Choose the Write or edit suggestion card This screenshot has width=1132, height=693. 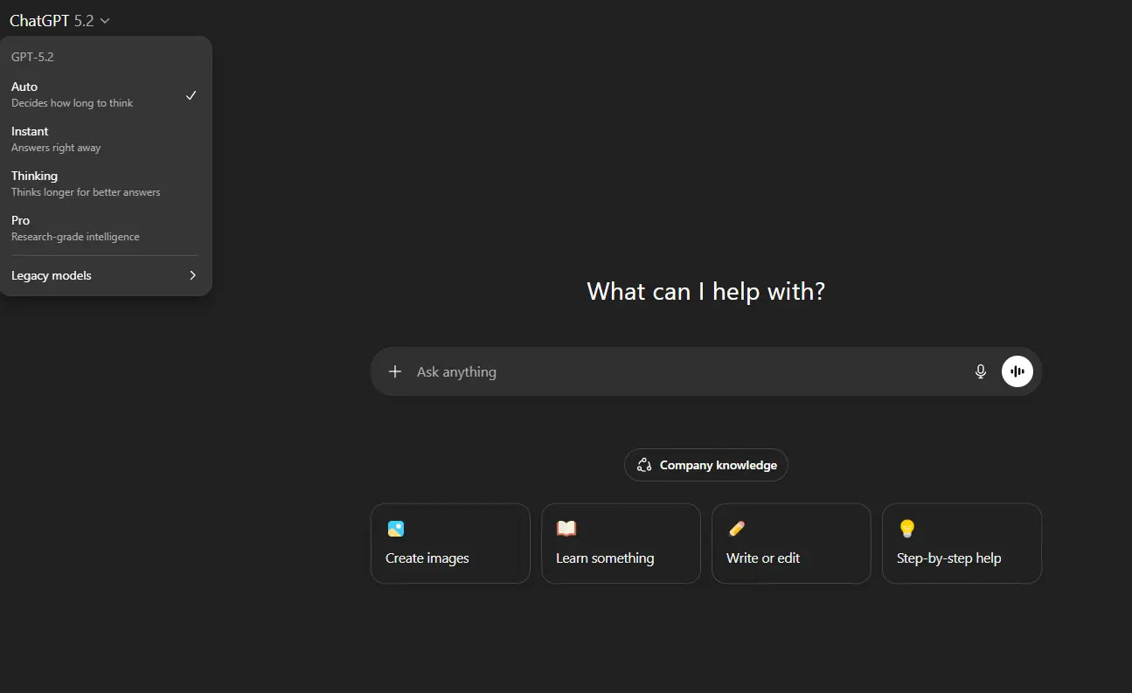[791, 543]
